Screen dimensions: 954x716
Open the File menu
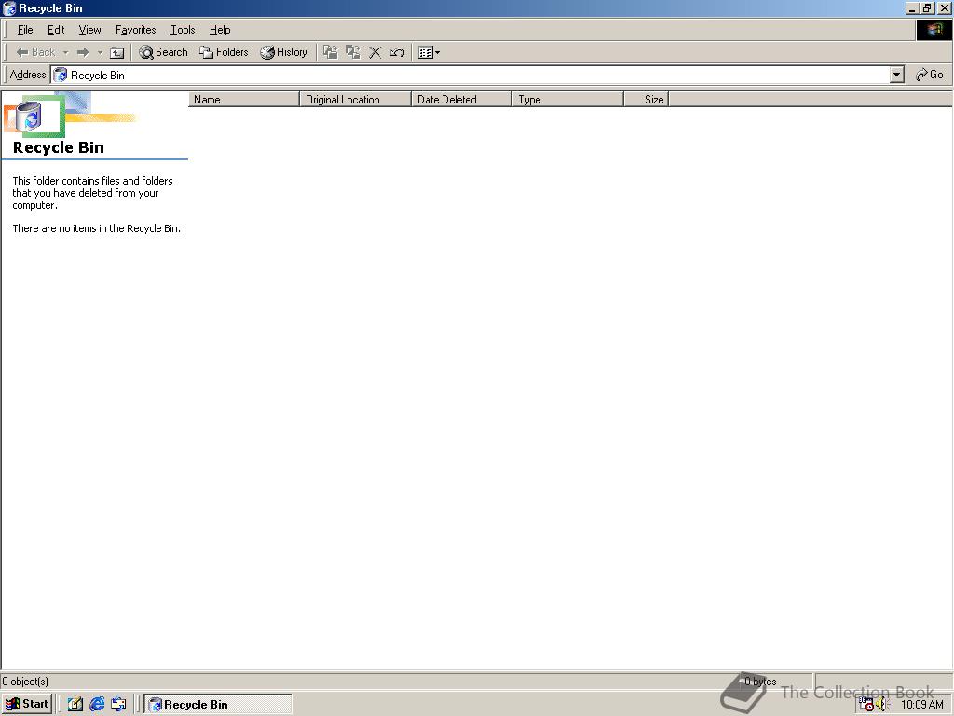click(25, 30)
